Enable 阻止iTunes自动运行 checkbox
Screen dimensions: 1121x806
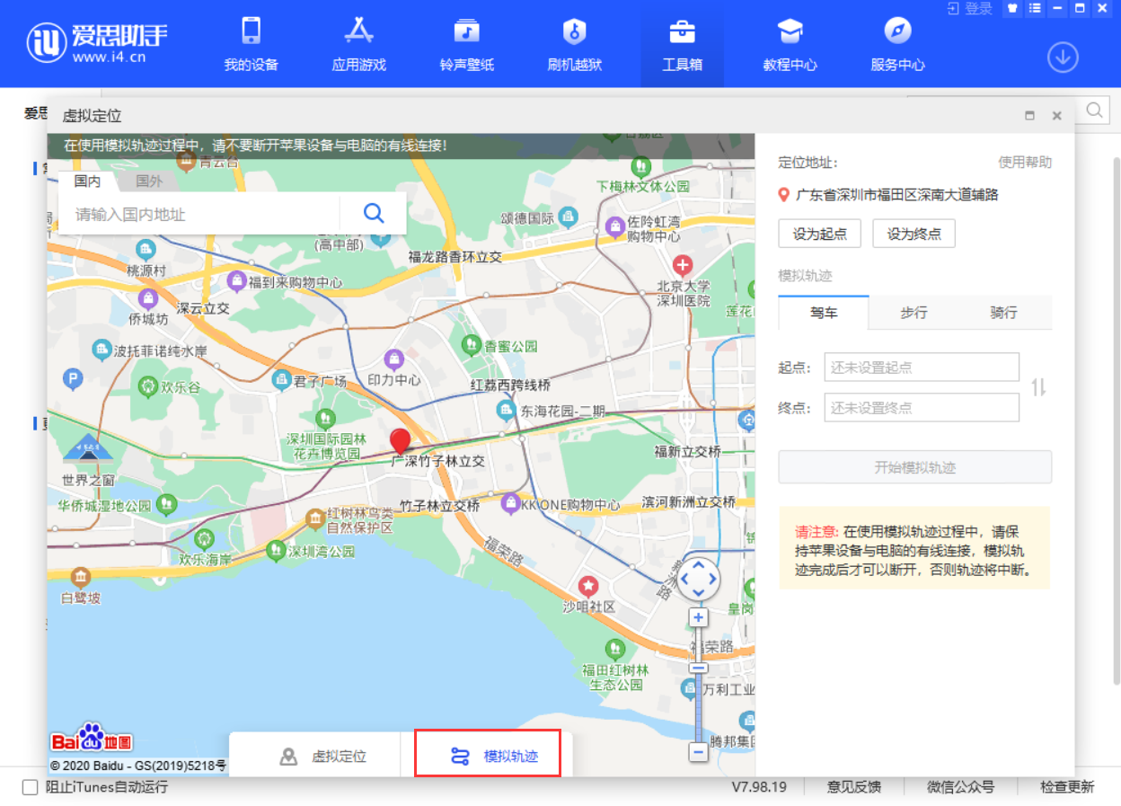click(x=31, y=786)
